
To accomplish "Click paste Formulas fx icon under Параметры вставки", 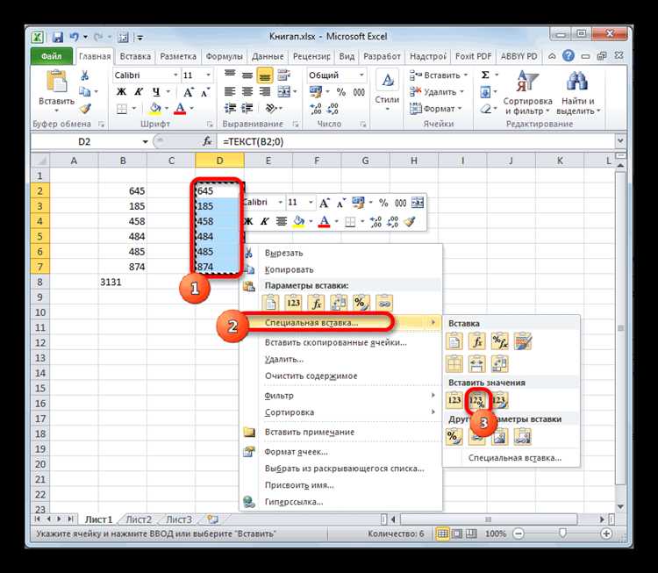I will 316,303.
